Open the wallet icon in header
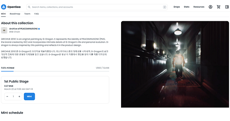 pos(227,7)
